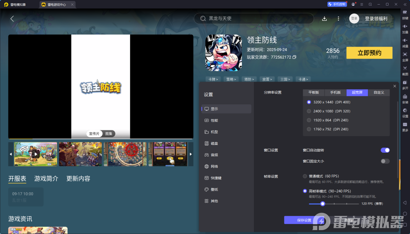Expand the 塔防 category tag
Image resolution: width=410 pixels, height=234 pixels.
[249, 79]
